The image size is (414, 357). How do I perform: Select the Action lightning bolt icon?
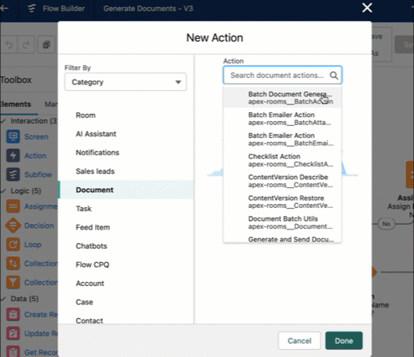point(13,155)
